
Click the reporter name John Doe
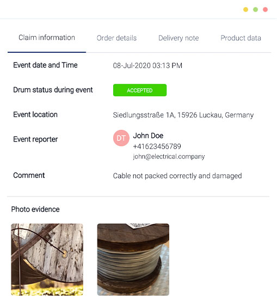(148, 136)
